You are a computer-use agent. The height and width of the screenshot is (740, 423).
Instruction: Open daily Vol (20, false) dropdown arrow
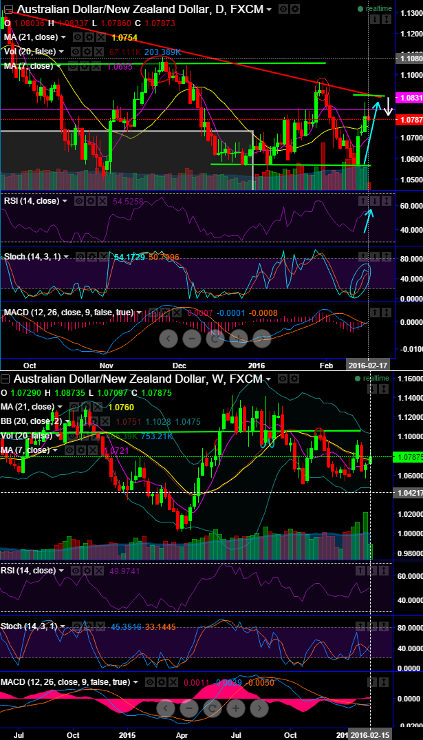click(x=61, y=52)
